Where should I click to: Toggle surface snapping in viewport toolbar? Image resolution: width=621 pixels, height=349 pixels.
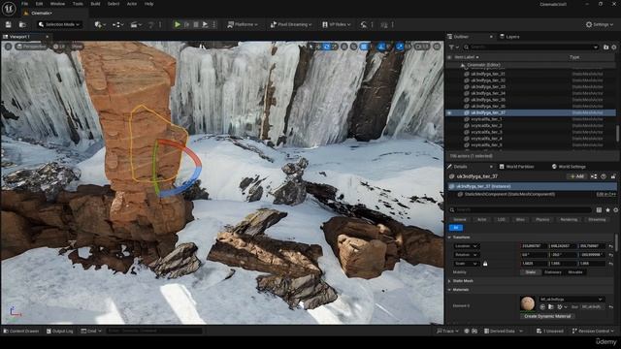(353, 47)
